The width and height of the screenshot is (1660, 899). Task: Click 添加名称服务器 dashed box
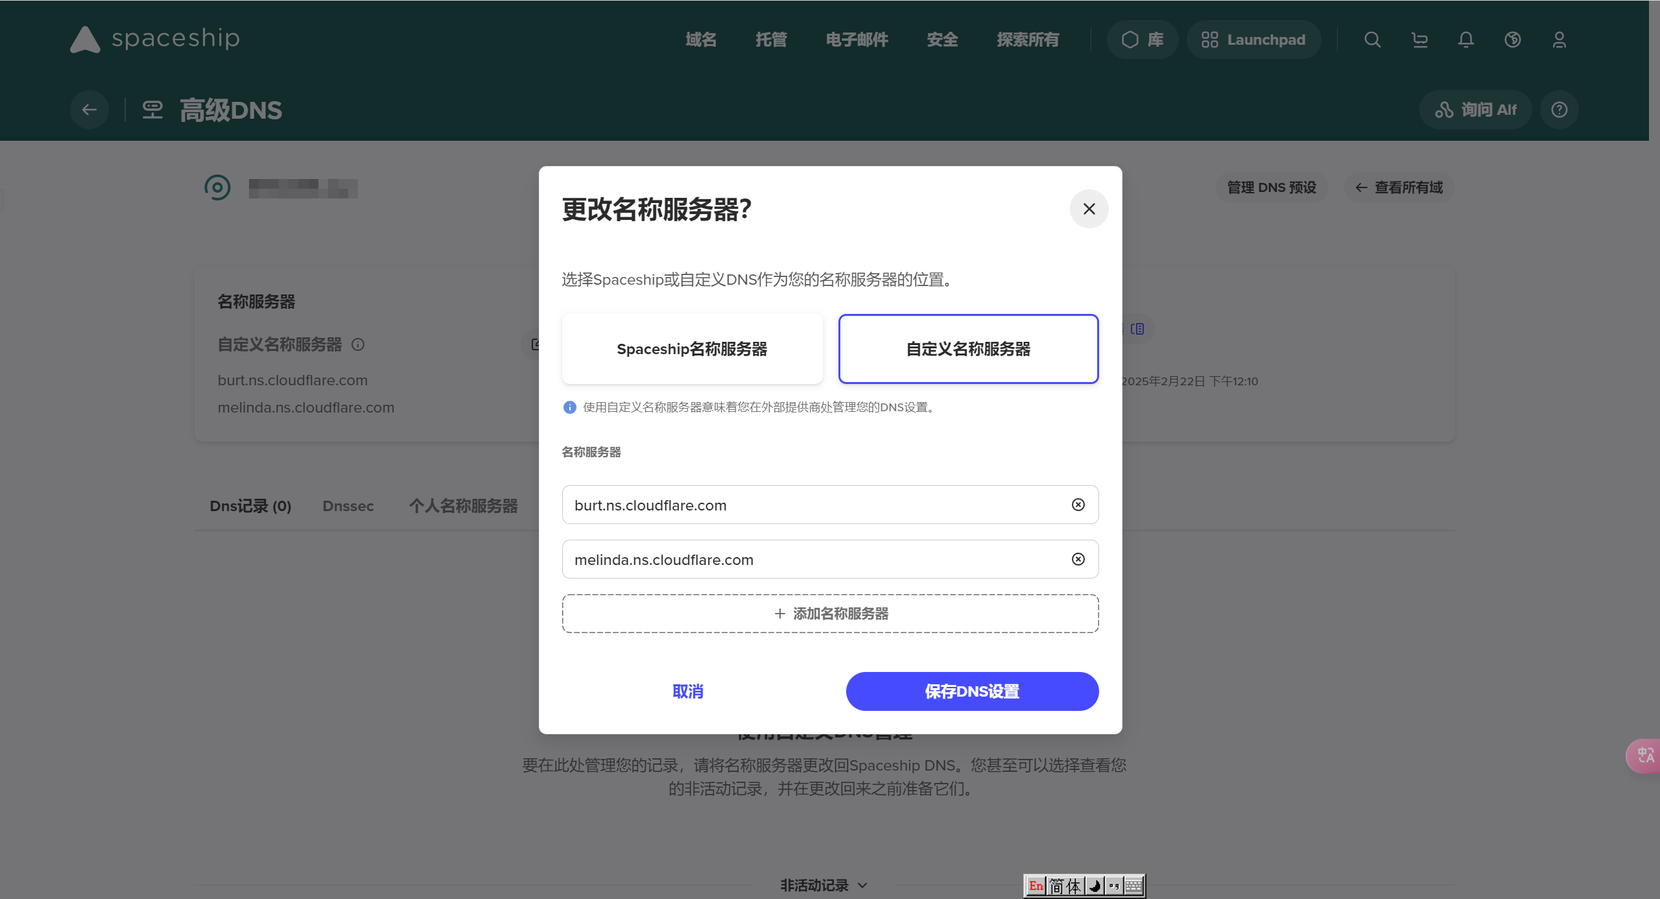click(x=830, y=614)
